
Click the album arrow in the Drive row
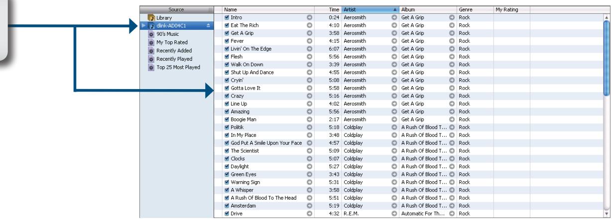[x=452, y=214]
